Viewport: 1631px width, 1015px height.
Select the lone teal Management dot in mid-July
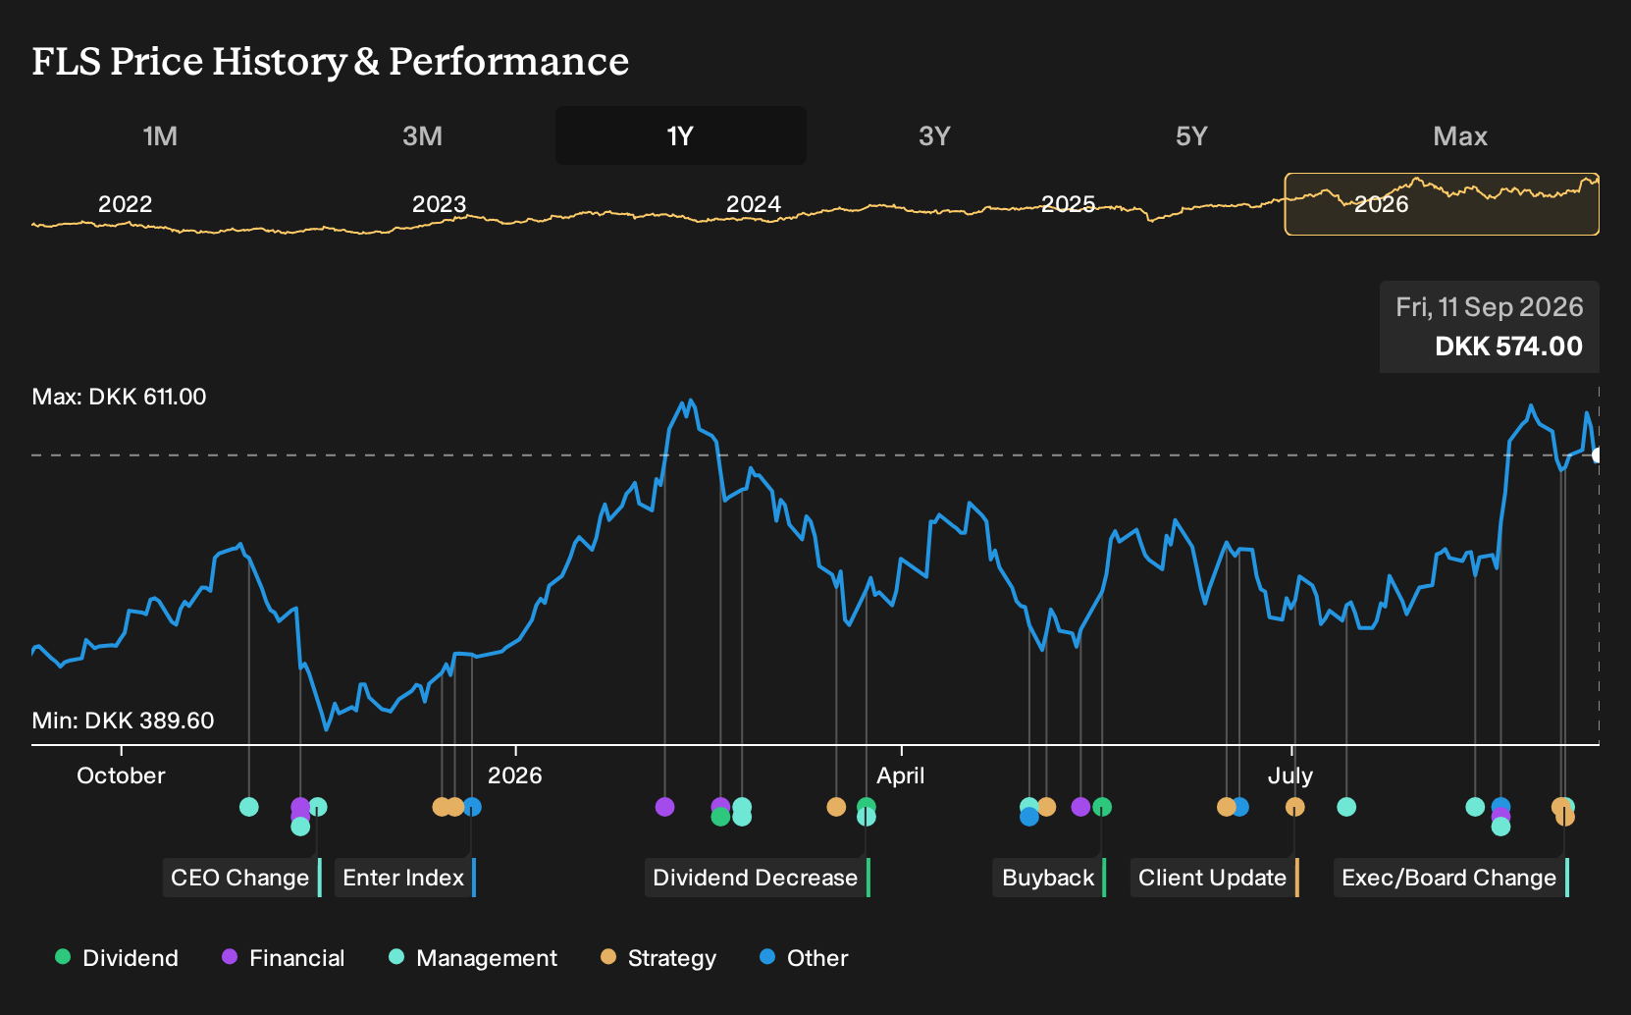point(1346,807)
